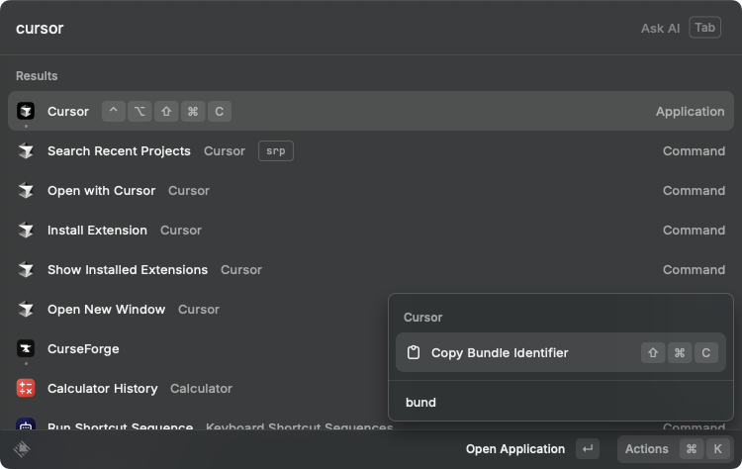Select the Calculator History result
Image resolution: width=742 pixels, height=469 pixels.
(198, 389)
